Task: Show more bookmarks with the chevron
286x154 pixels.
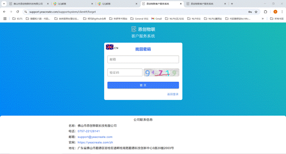Action: click(x=263, y=18)
